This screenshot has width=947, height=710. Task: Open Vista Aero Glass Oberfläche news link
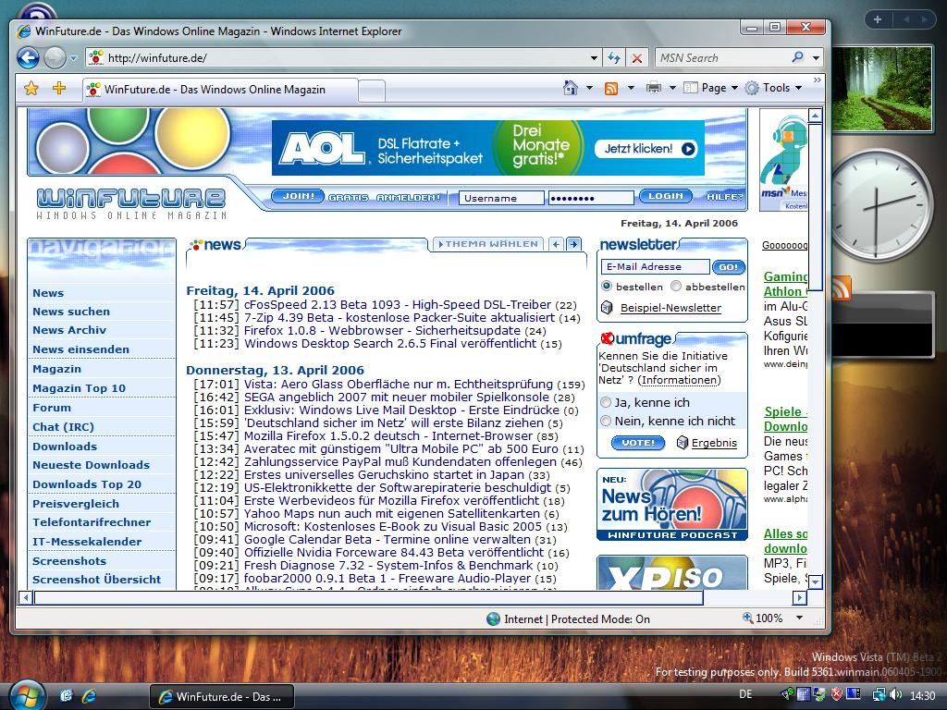tap(398, 384)
